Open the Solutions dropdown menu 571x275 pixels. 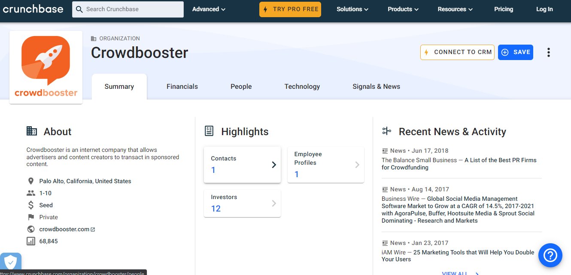[x=352, y=9]
